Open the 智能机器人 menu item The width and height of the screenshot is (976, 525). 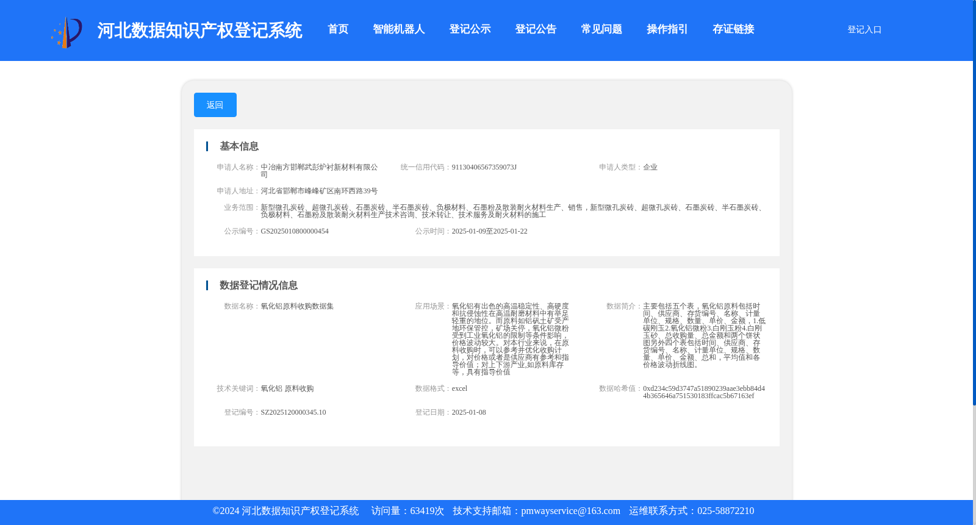398,29
